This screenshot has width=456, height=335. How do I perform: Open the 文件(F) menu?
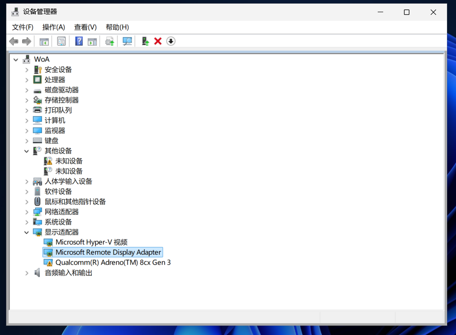coord(23,27)
